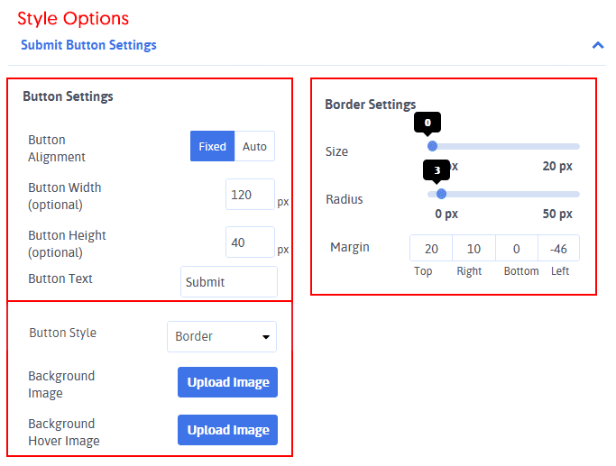Click the border Radius slider handle
The image size is (616, 466).
click(441, 194)
